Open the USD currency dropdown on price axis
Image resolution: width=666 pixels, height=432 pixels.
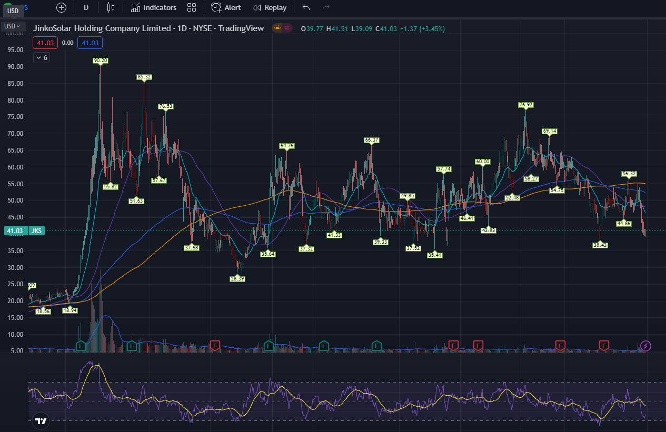[13, 26]
